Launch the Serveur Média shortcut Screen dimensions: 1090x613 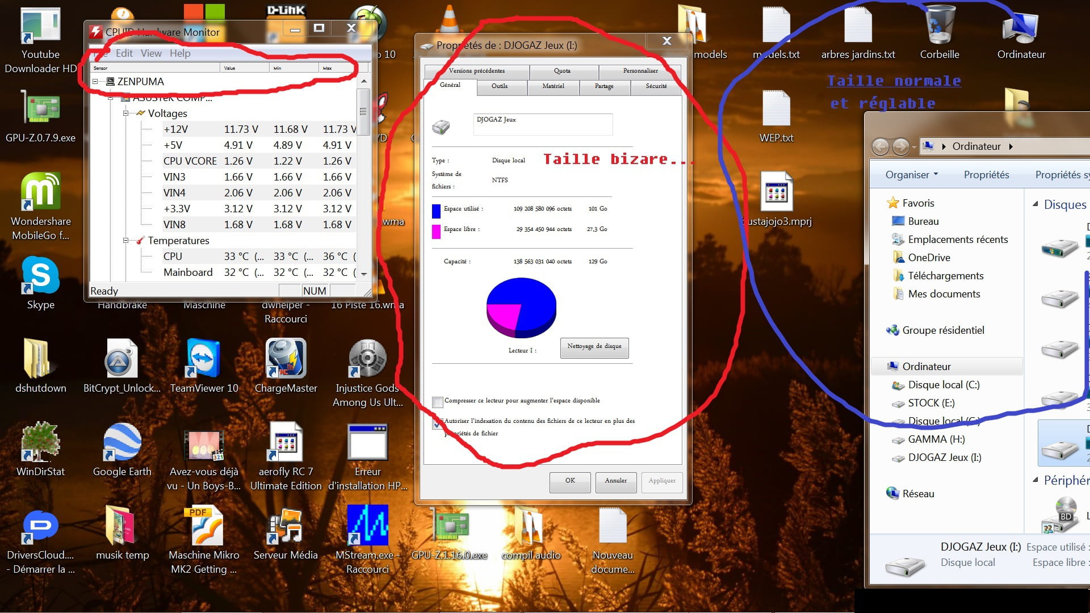(x=286, y=533)
